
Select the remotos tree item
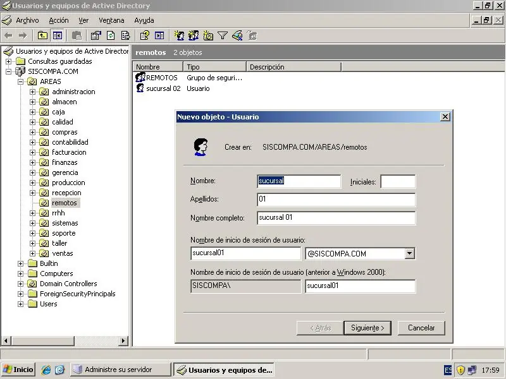coord(65,203)
